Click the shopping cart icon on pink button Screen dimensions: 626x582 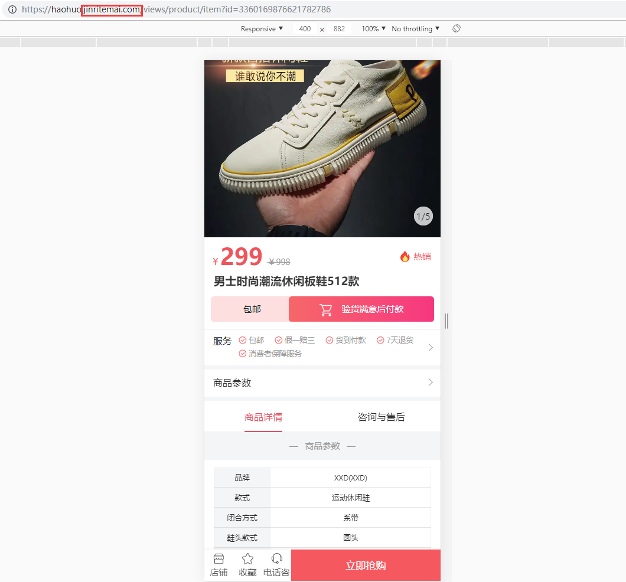click(326, 309)
